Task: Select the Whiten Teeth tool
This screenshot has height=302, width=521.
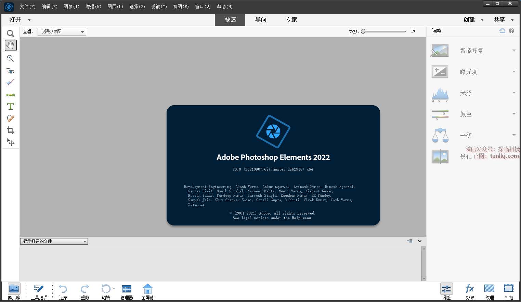Action: coord(11,82)
